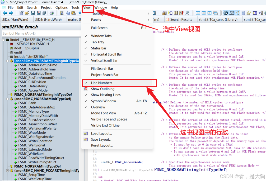
Task: Click the Browse Project Symbols book icon
Action: click(x=176, y=13)
